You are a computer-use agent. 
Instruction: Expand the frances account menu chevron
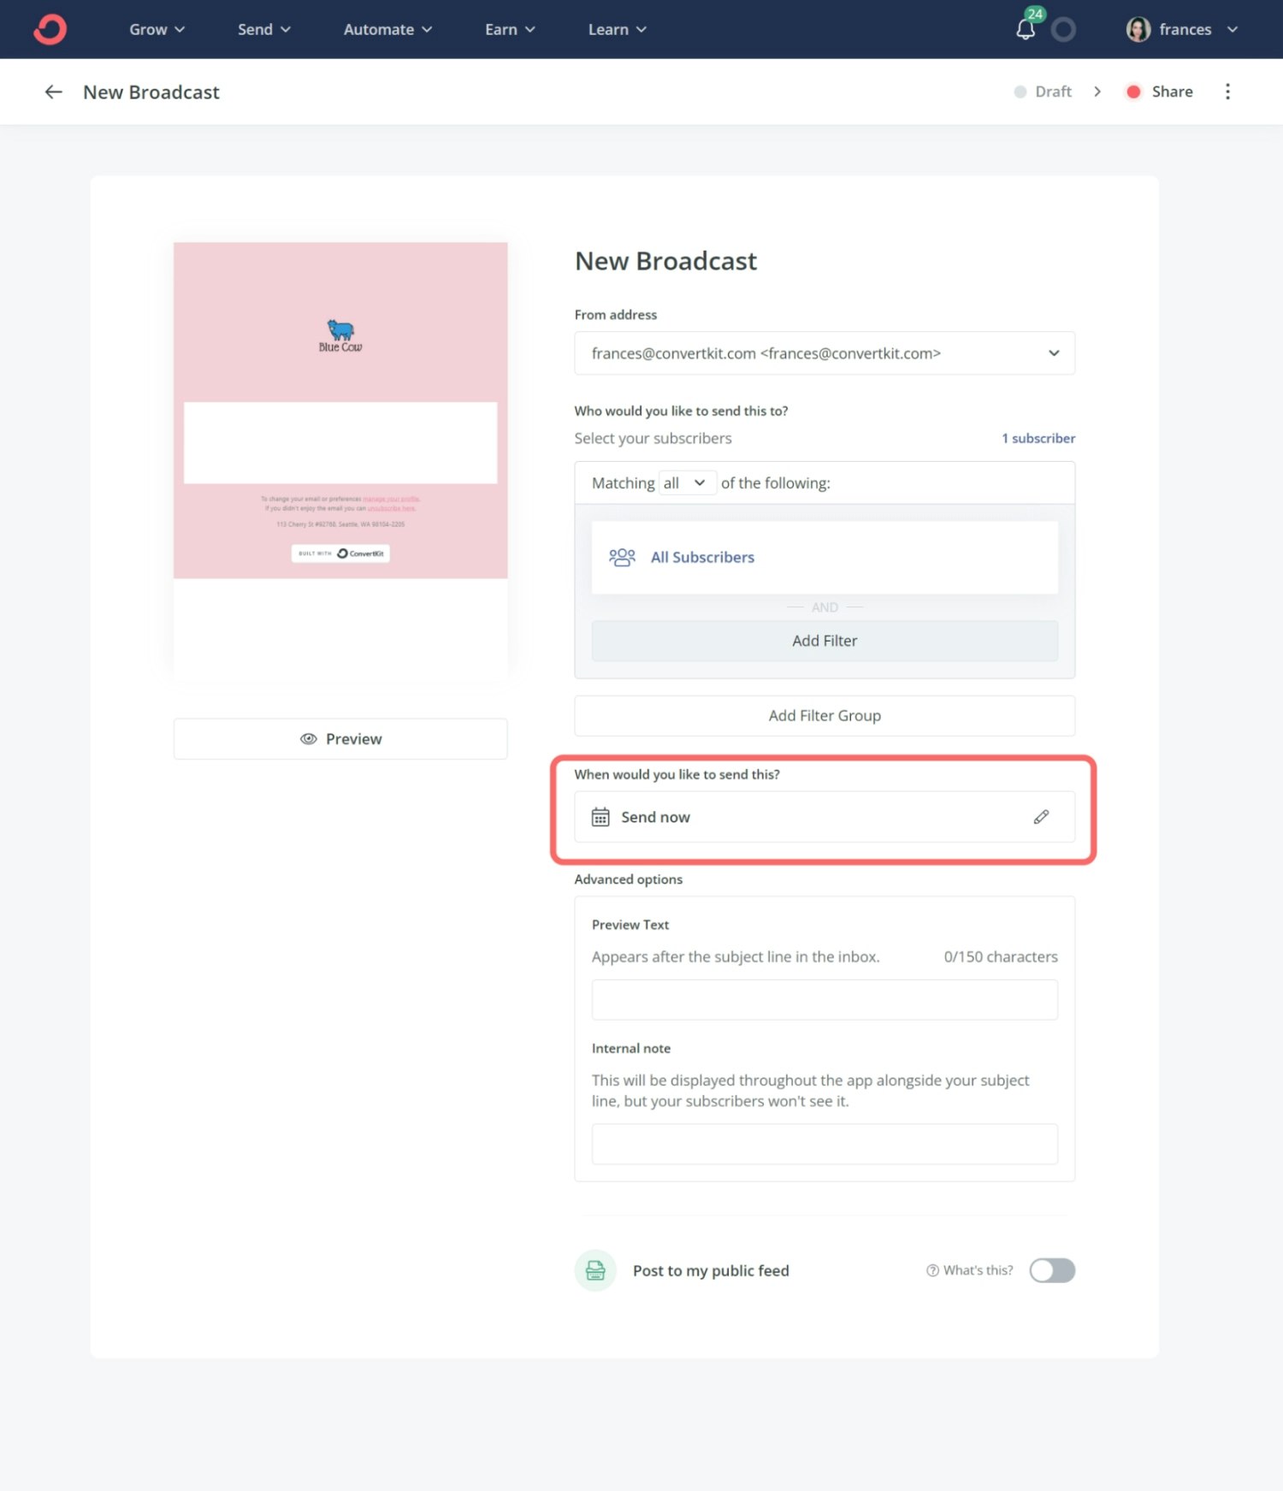click(x=1233, y=29)
